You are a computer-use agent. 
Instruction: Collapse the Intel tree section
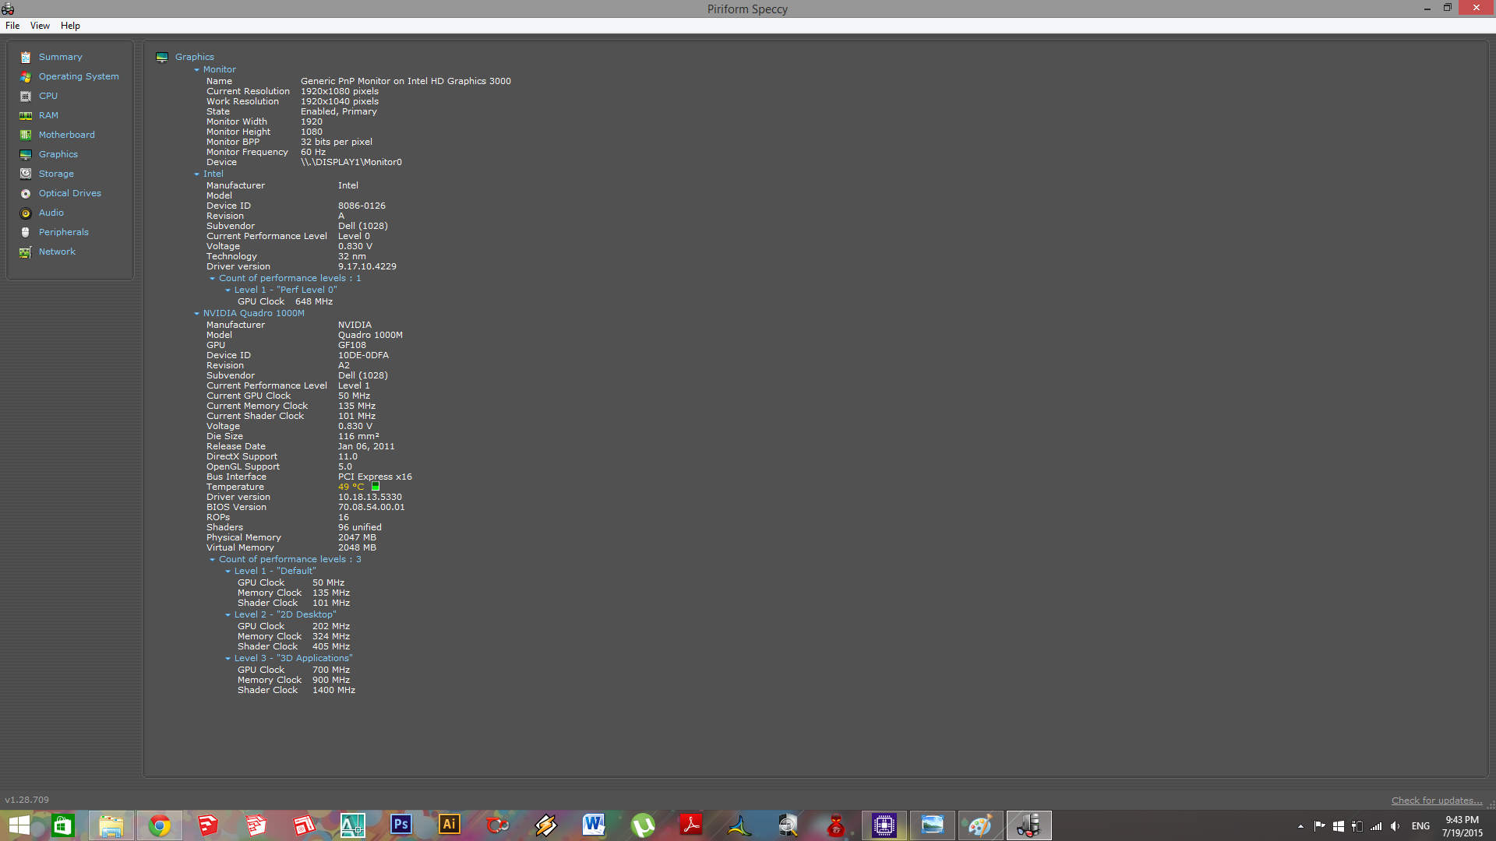click(x=197, y=174)
